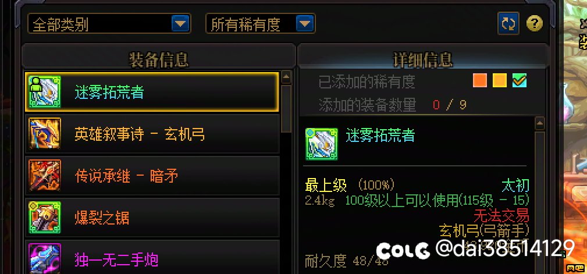
Task: Click the refresh arrows icon
Action: [x=508, y=24]
